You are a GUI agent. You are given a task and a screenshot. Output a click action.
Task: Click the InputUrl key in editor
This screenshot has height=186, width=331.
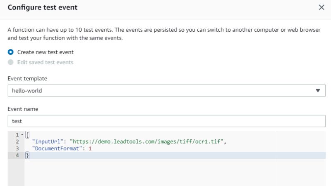48,141
